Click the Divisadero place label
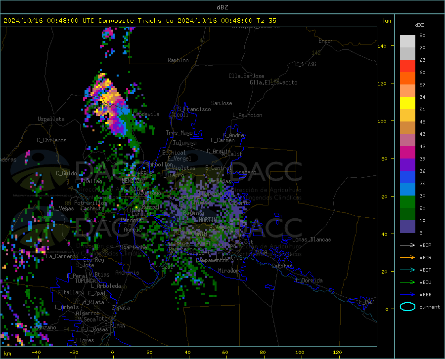The height and width of the screenshot is (359, 445). [241, 172]
